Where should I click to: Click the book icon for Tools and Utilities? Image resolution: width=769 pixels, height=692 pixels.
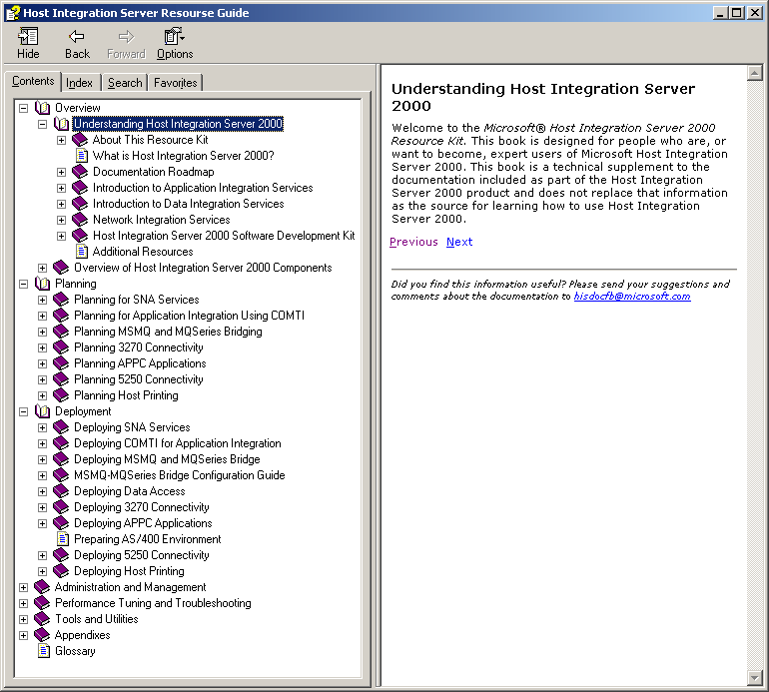pyautogui.click(x=42, y=619)
